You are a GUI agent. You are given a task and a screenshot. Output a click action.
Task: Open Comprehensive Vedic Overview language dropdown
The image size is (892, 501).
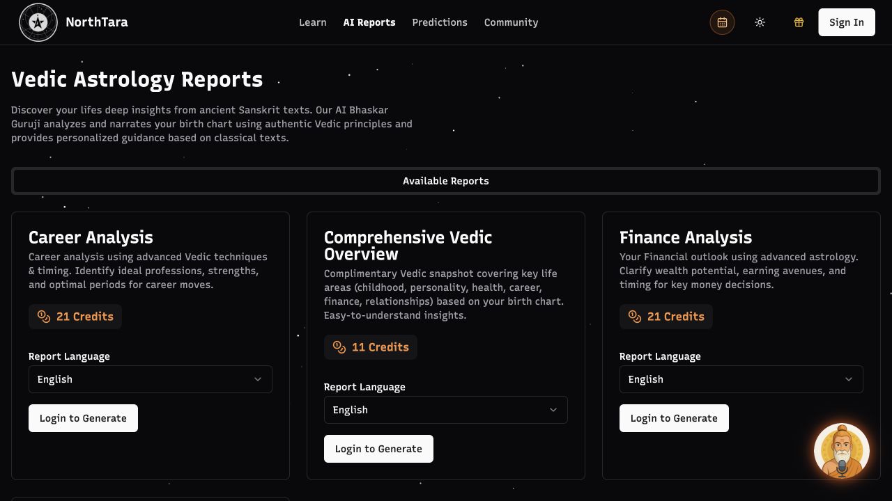[x=446, y=410]
